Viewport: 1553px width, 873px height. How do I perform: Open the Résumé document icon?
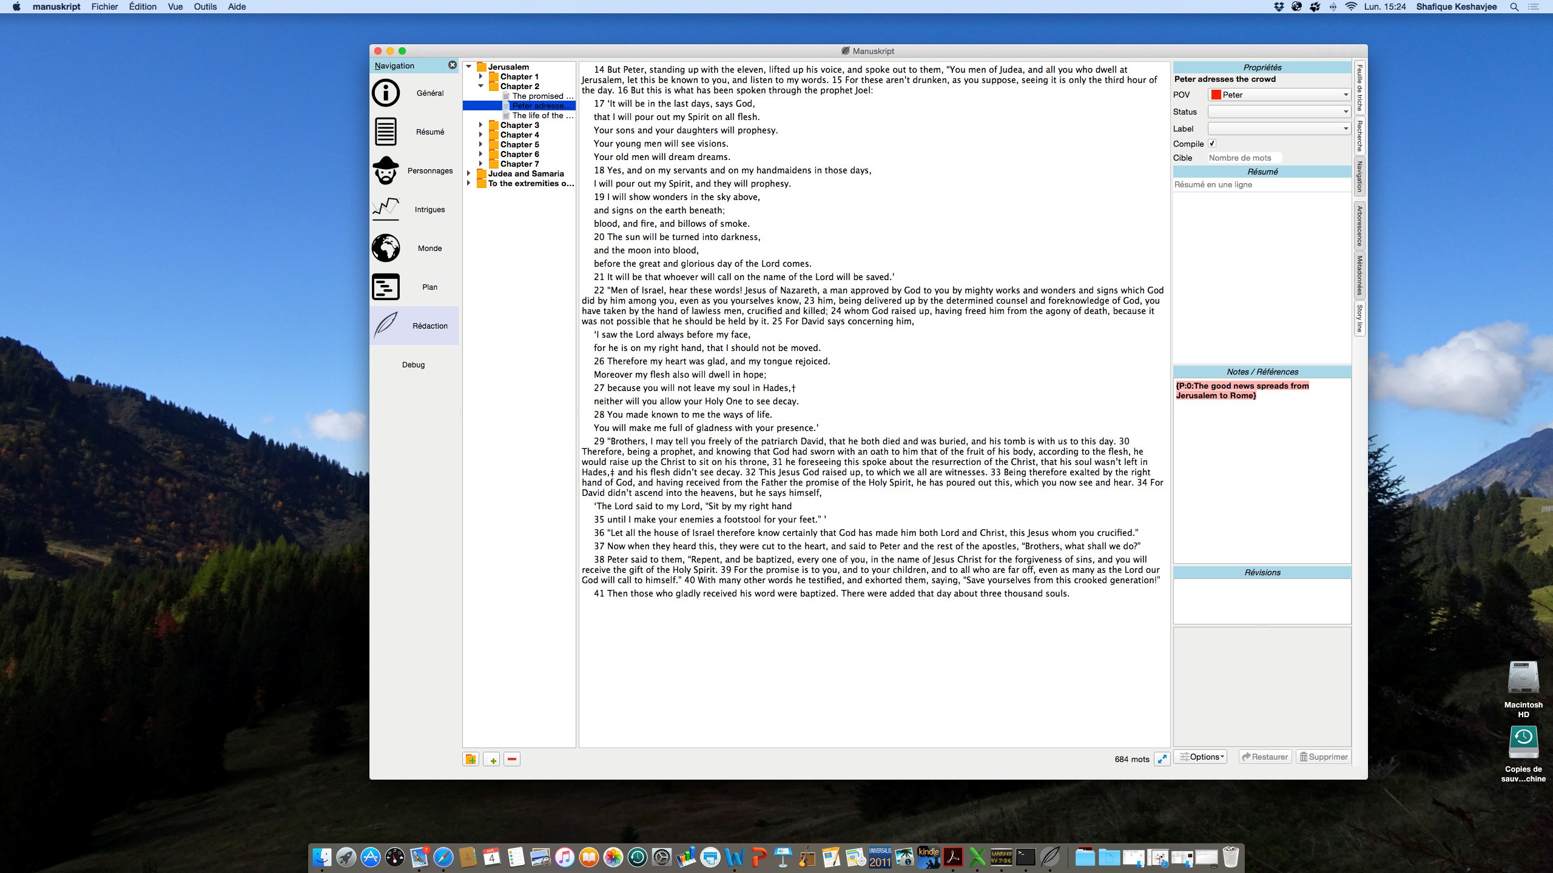coord(386,132)
